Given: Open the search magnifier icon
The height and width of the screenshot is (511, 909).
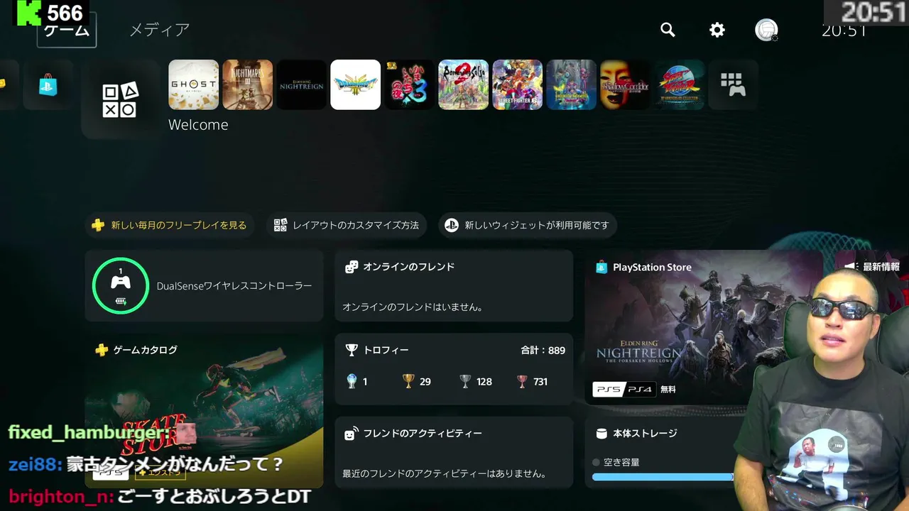Looking at the screenshot, I should [668, 30].
